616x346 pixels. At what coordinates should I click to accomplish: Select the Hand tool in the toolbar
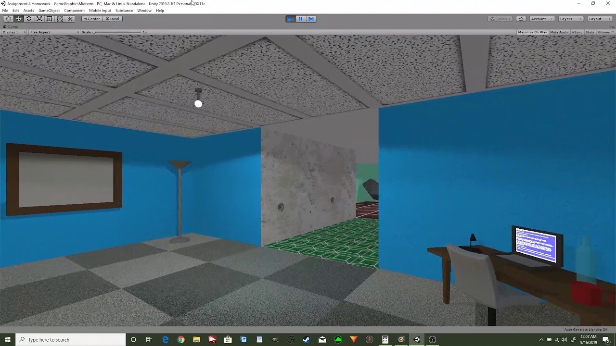(8, 19)
